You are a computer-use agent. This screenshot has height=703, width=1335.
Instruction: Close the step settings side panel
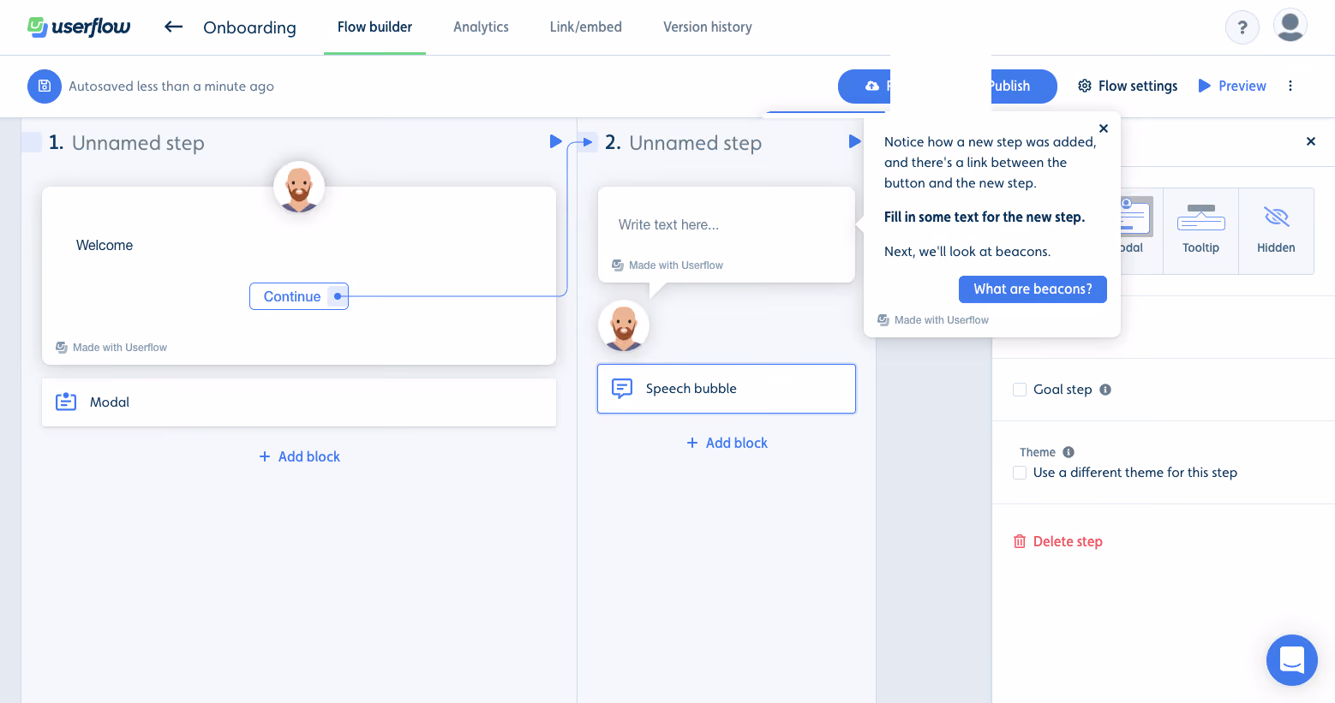pyautogui.click(x=1310, y=141)
